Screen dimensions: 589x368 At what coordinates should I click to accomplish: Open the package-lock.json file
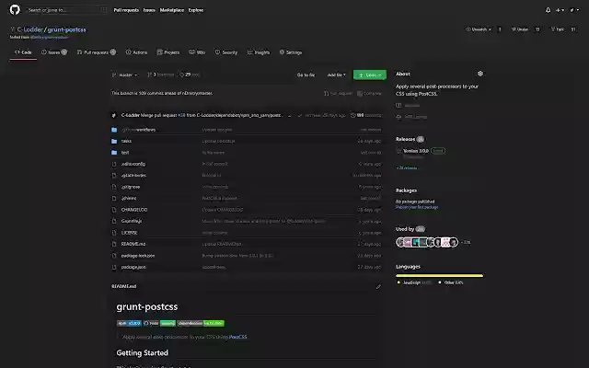pyautogui.click(x=137, y=256)
